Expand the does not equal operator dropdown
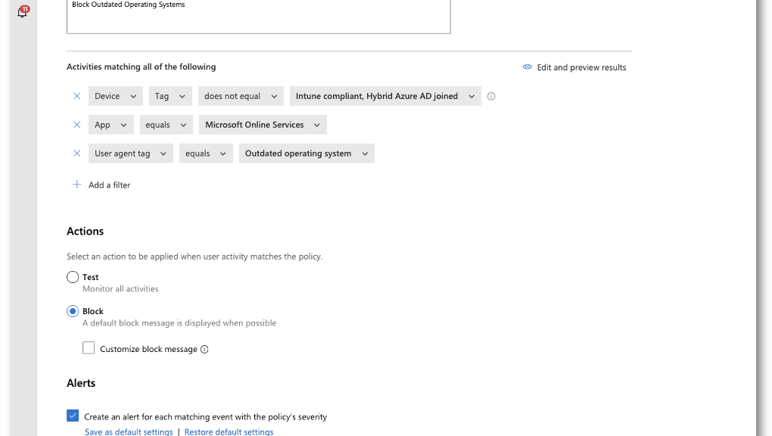 pos(241,96)
